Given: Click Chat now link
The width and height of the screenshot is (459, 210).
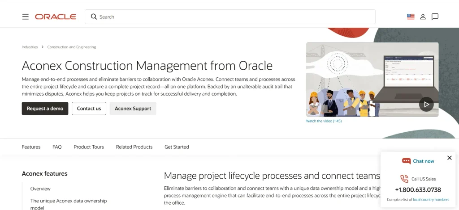Looking at the screenshot, I should (423, 161).
